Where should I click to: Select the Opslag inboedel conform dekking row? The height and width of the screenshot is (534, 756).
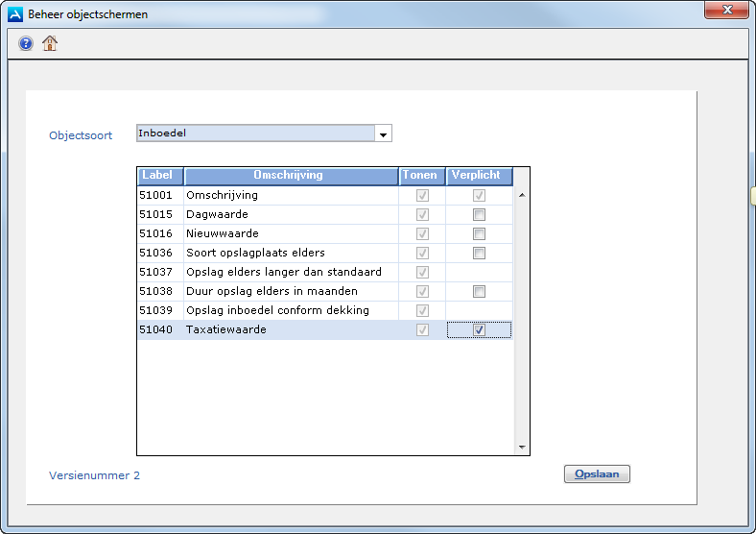pyautogui.click(x=277, y=310)
